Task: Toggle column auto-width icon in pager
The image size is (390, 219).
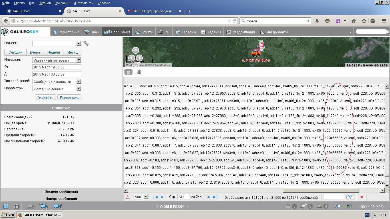Action: pyautogui.click(x=128, y=197)
